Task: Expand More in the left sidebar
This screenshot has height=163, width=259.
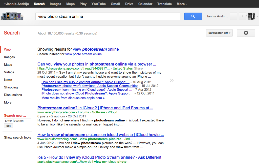Action: [x=8, y=103]
